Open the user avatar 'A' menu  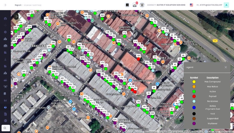(226, 5)
